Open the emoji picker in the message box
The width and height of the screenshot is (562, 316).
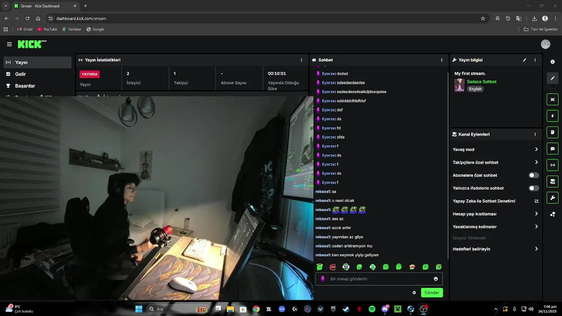436,279
